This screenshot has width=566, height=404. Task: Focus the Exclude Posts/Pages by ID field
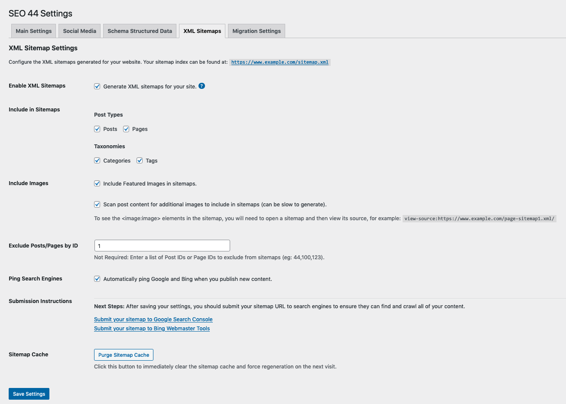coord(162,246)
